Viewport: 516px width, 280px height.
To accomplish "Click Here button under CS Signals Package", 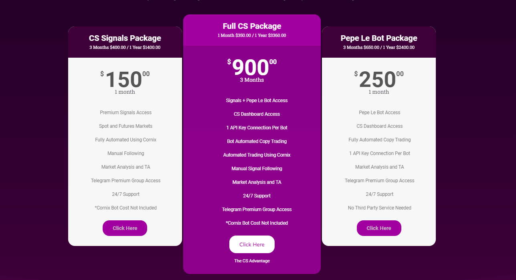I will point(125,228).
